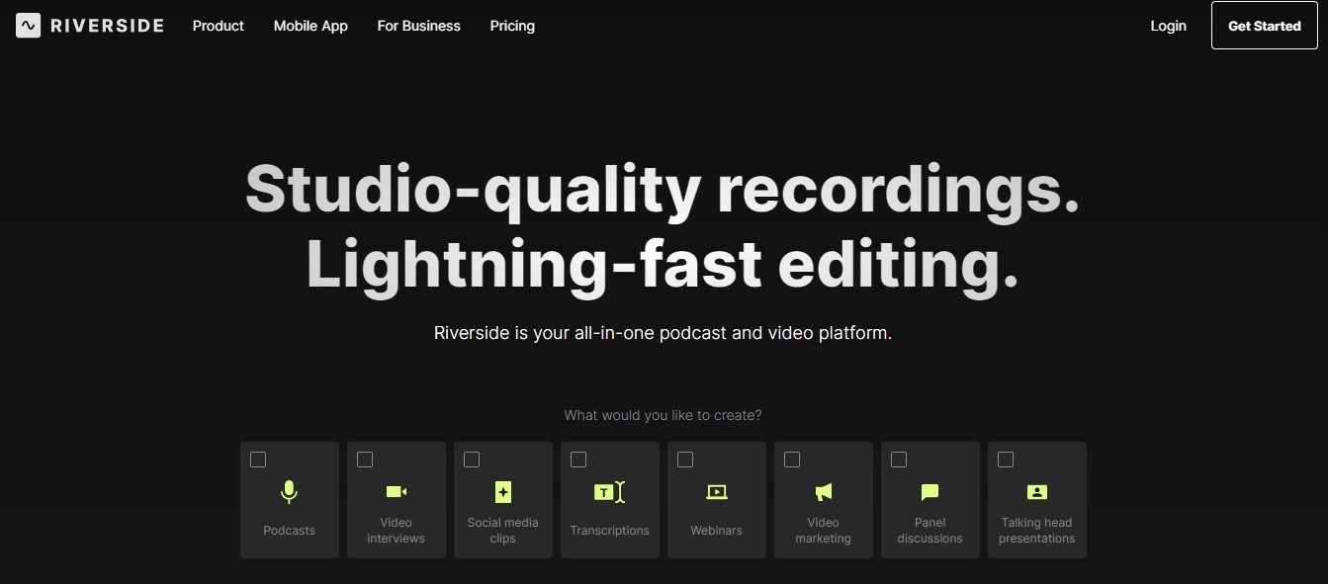Enable the Webinars checkbox

coord(685,459)
